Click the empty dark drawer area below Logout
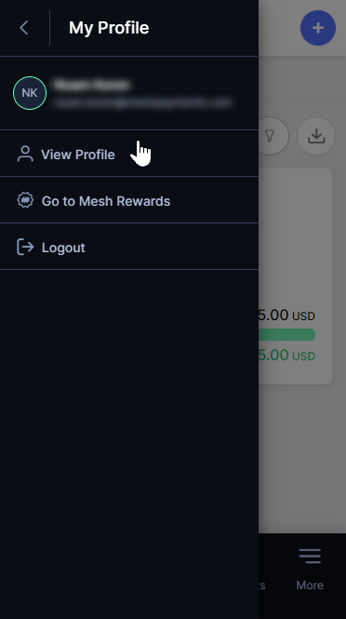The image size is (346, 619). [x=129, y=442]
